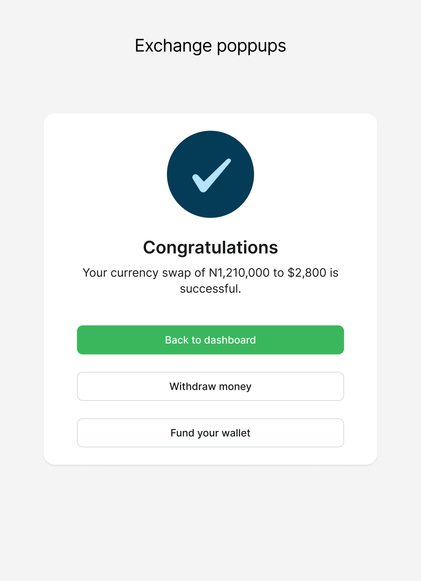Click the $2,800 amount text
The image size is (421, 581).
pos(307,273)
